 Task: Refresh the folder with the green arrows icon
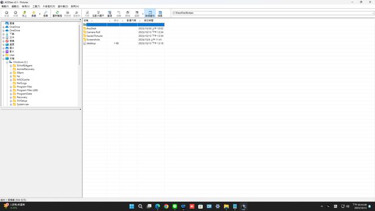tap(57, 13)
